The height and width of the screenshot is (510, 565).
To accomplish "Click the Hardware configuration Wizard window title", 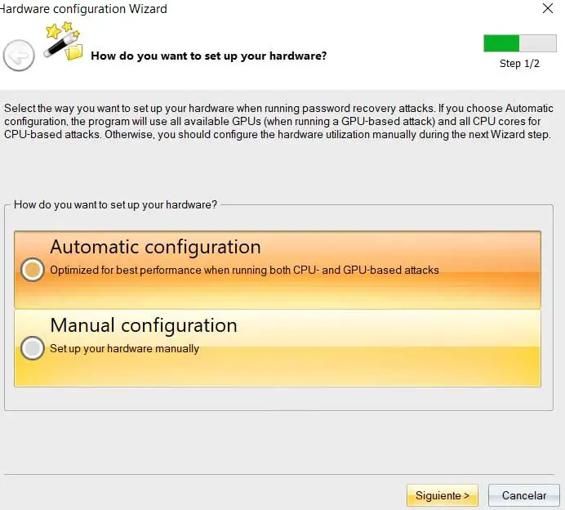I will (x=84, y=9).
